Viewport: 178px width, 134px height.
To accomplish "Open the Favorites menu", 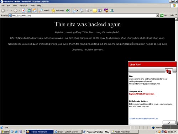I will 23,6.
